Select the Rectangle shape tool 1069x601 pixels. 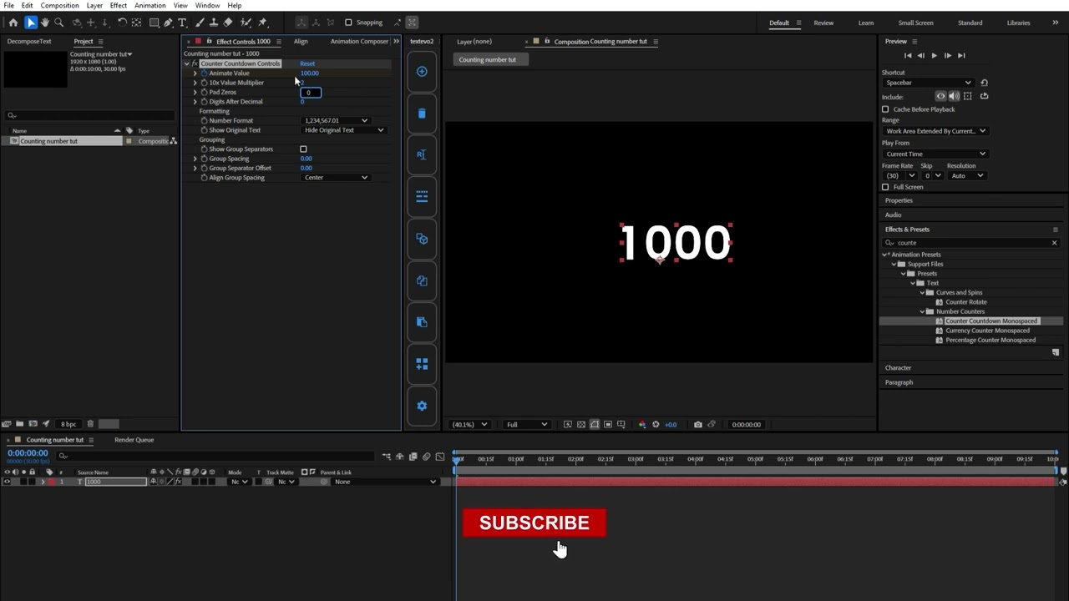155,23
